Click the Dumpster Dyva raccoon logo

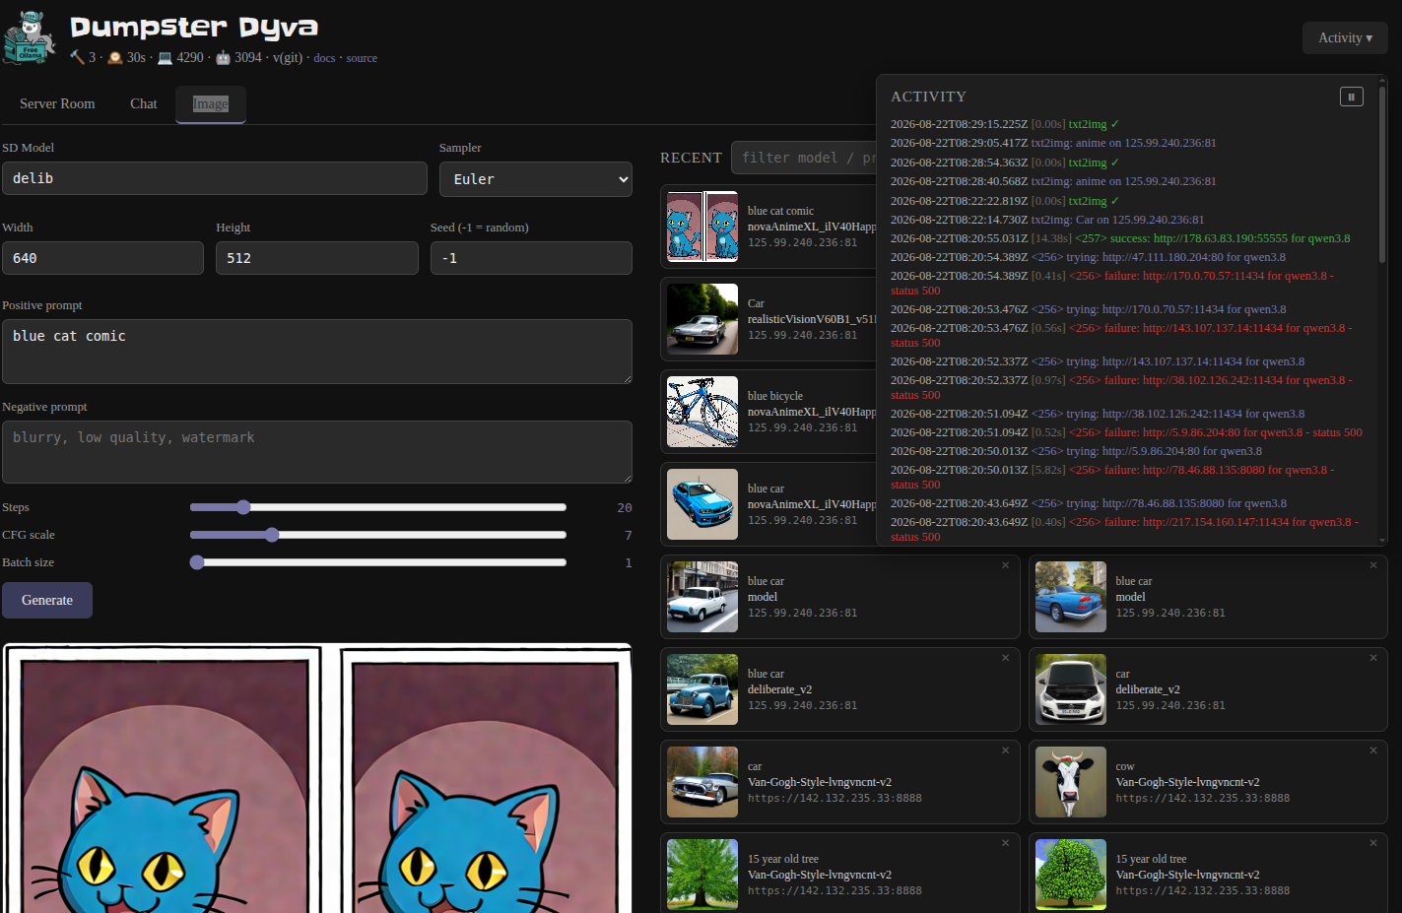(31, 37)
